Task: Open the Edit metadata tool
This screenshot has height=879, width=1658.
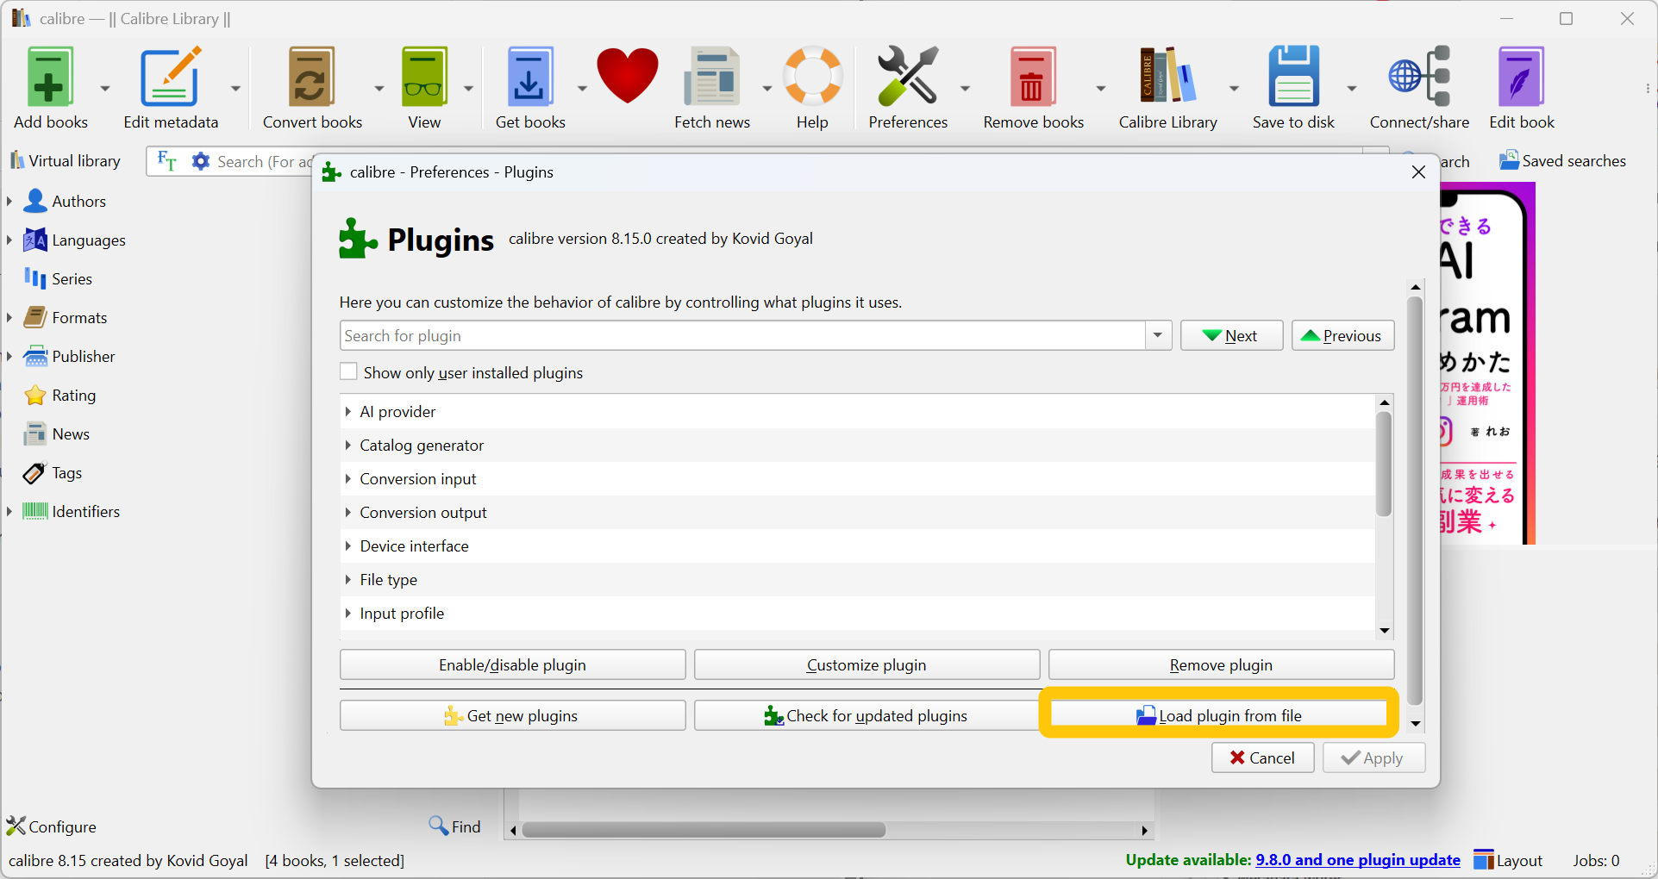Action: coord(171,88)
